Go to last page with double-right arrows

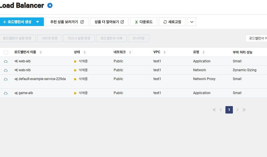(244, 110)
